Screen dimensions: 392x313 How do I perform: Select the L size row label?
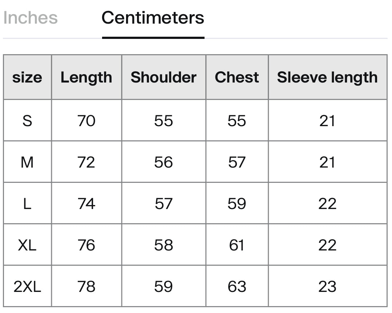[27, 204]
